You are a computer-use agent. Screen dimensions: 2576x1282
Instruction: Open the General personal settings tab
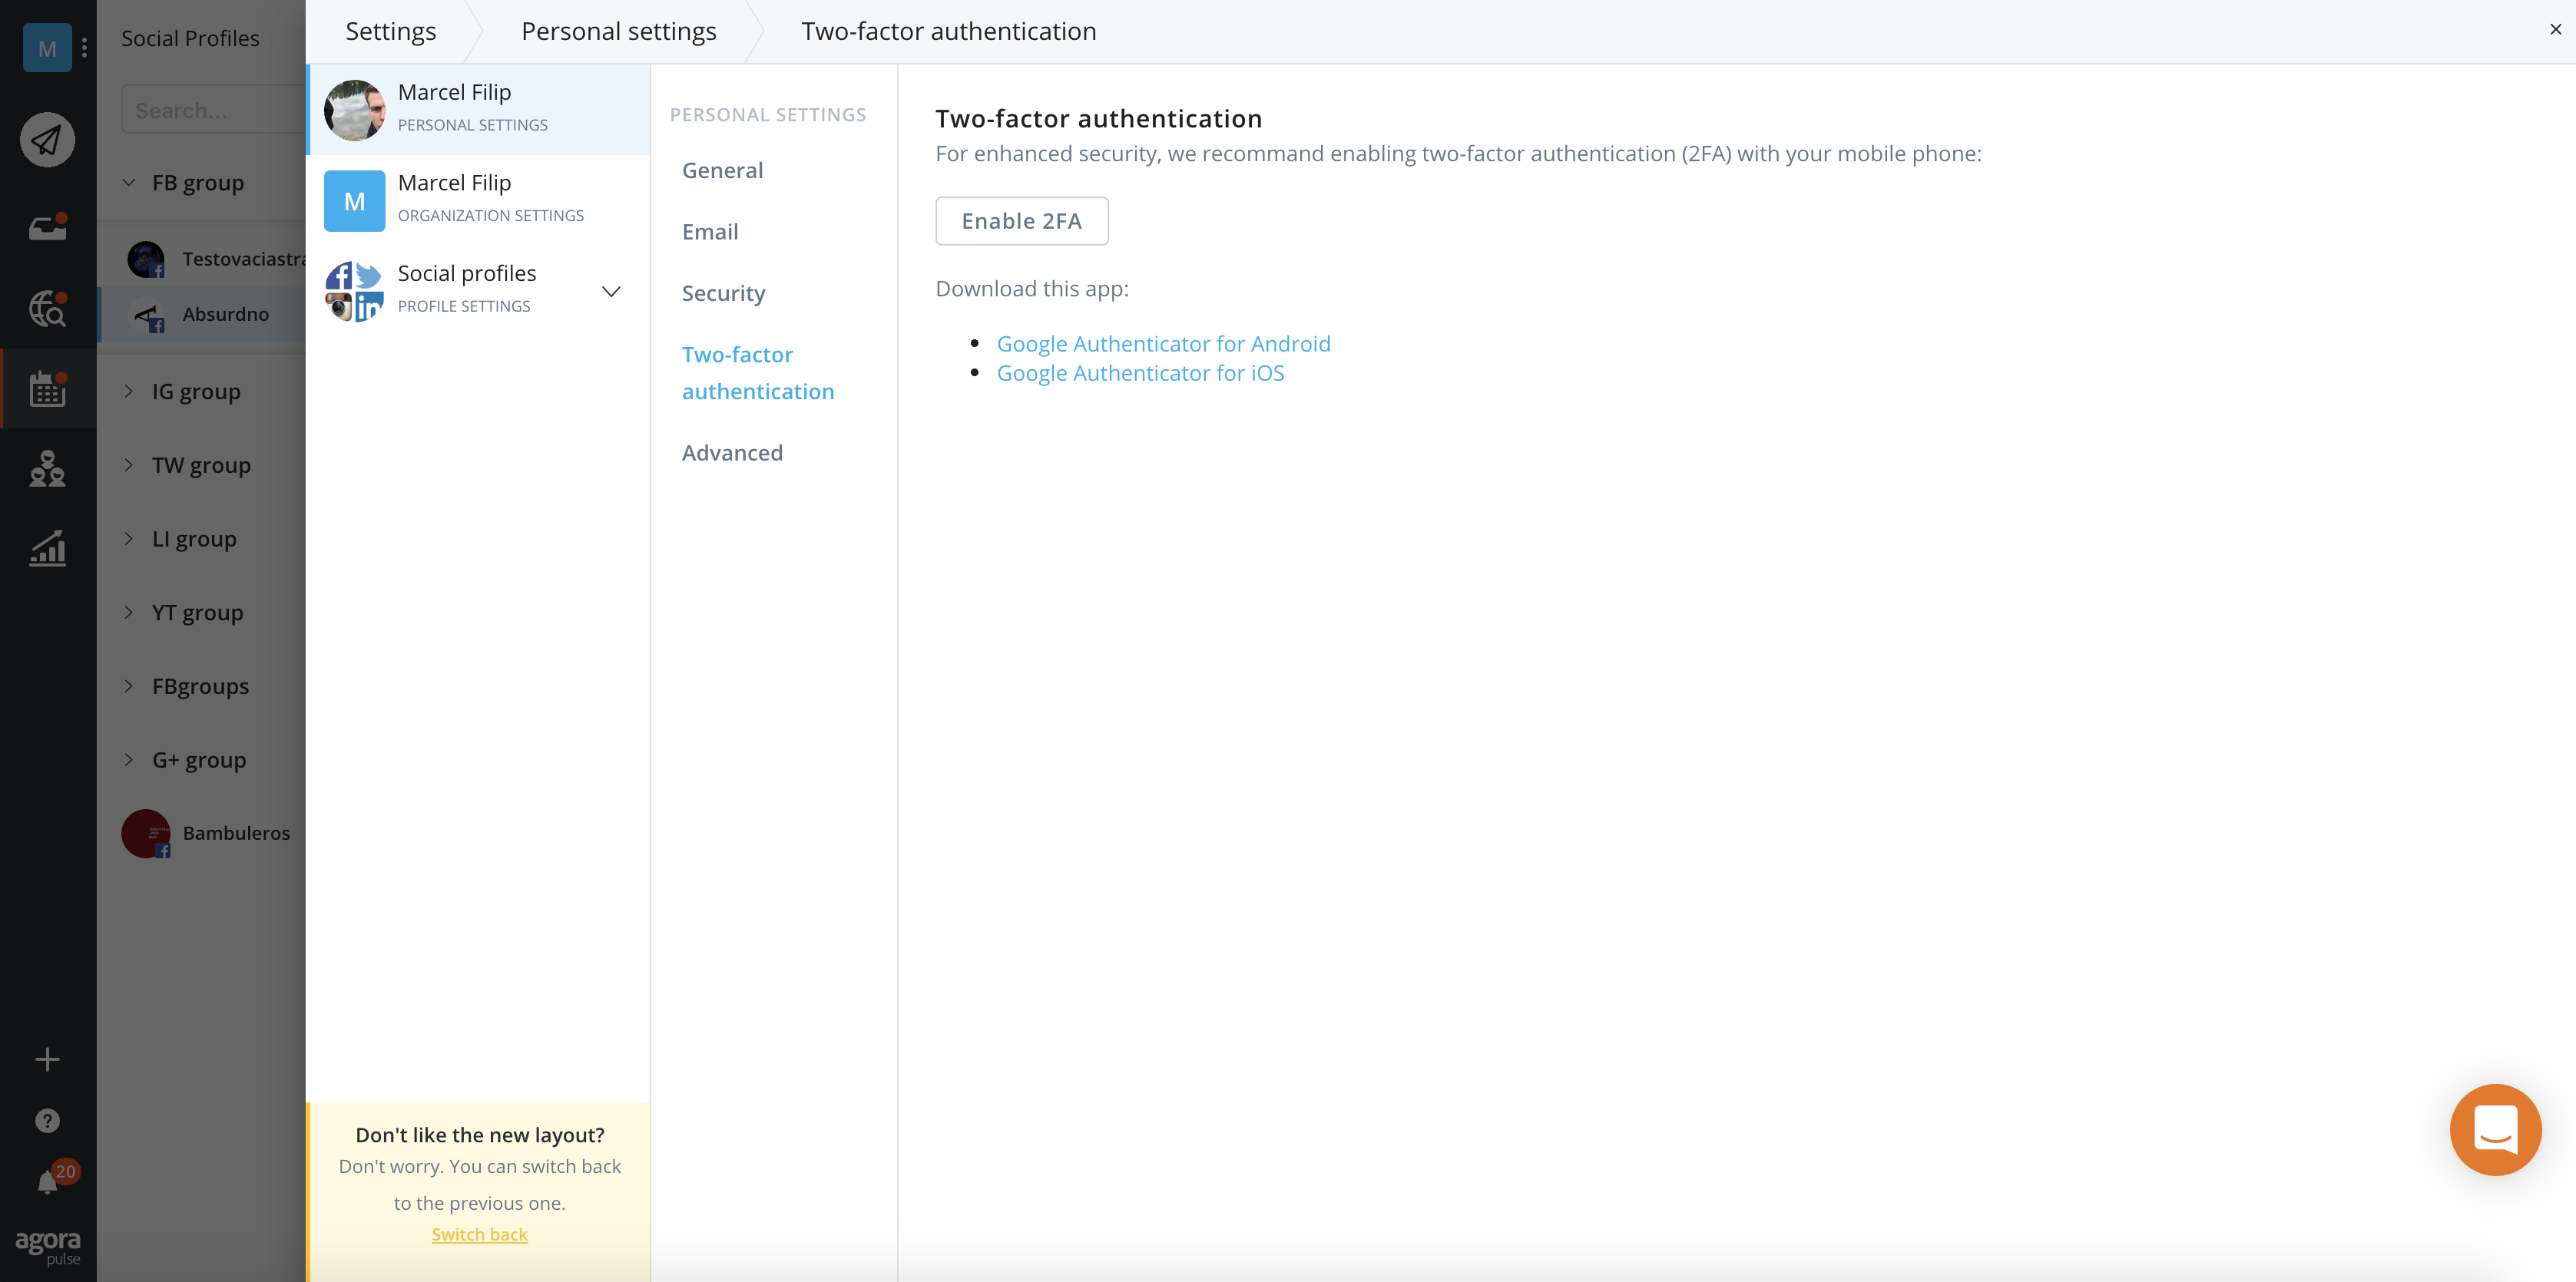click(722, 170)
